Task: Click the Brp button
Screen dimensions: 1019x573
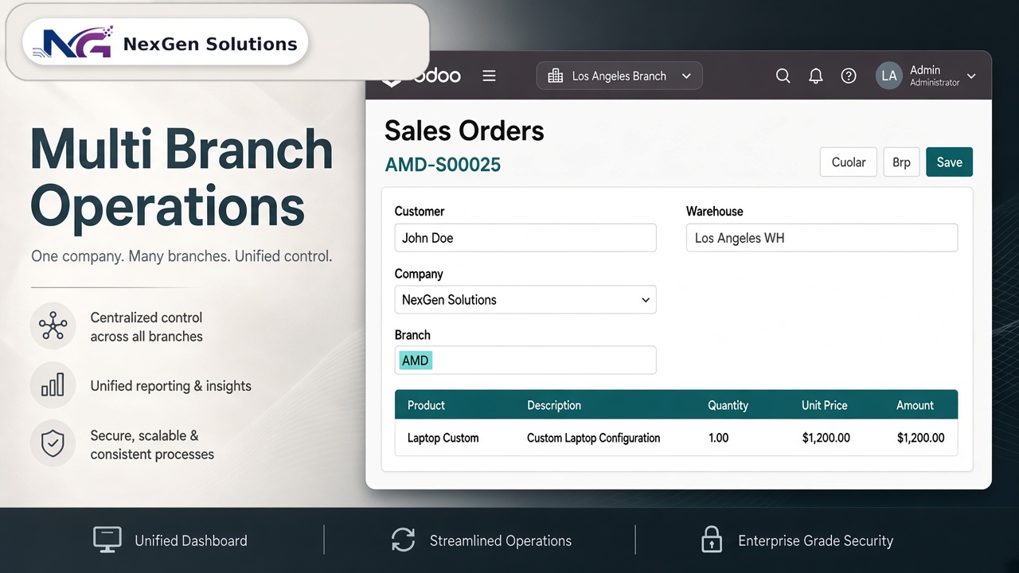Action: click(x=901, y=162)
